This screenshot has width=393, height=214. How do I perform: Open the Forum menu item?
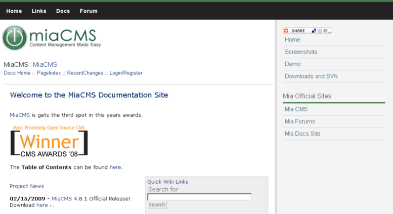[89, 11]
